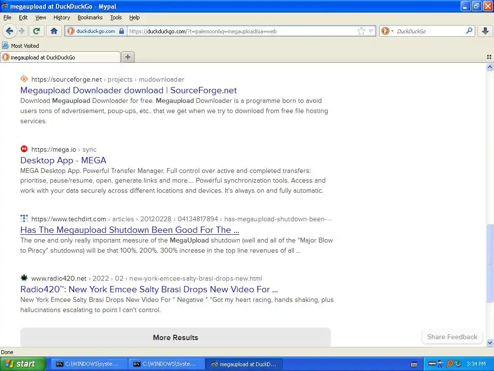Go back with the Back arrow button
The width and height of the screenshot is (494, 371).
pos(9,31)
